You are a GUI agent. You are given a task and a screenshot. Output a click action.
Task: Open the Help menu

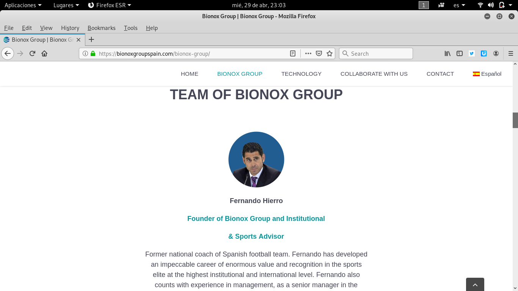tap(152, 28)
